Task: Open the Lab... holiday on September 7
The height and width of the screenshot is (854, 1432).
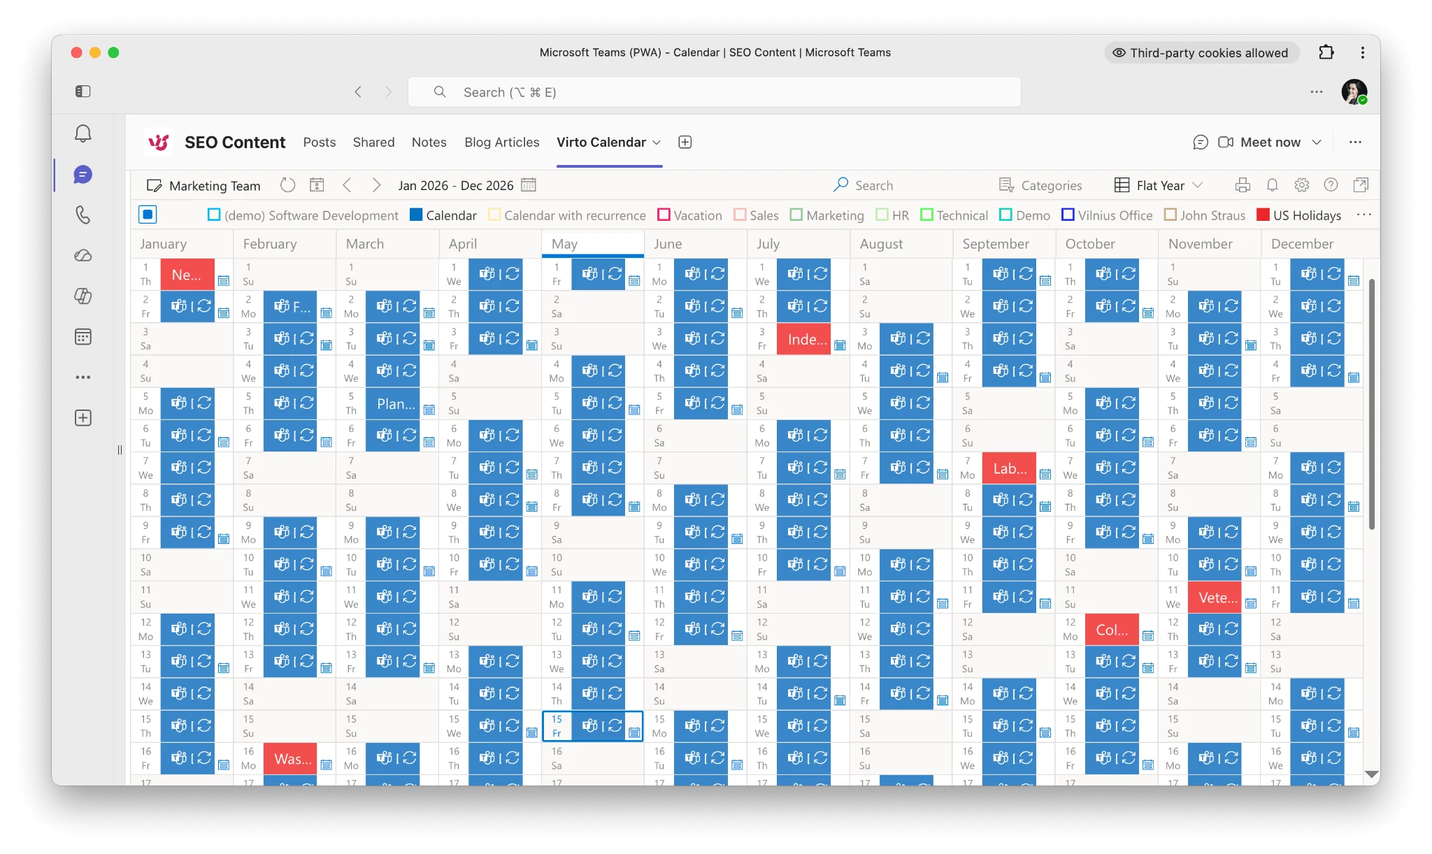Action: (x=1009, y=468)
